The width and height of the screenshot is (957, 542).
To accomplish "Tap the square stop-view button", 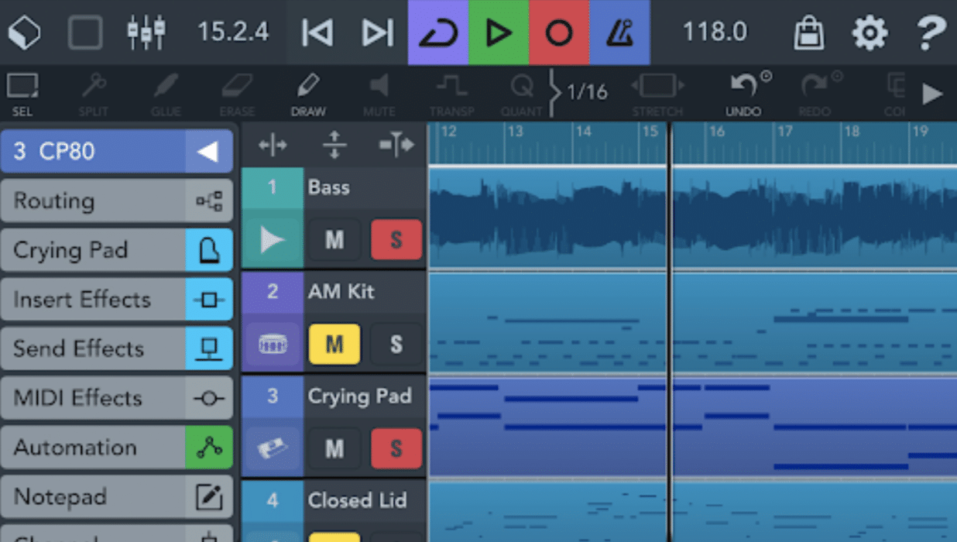I will coord(85,33).
